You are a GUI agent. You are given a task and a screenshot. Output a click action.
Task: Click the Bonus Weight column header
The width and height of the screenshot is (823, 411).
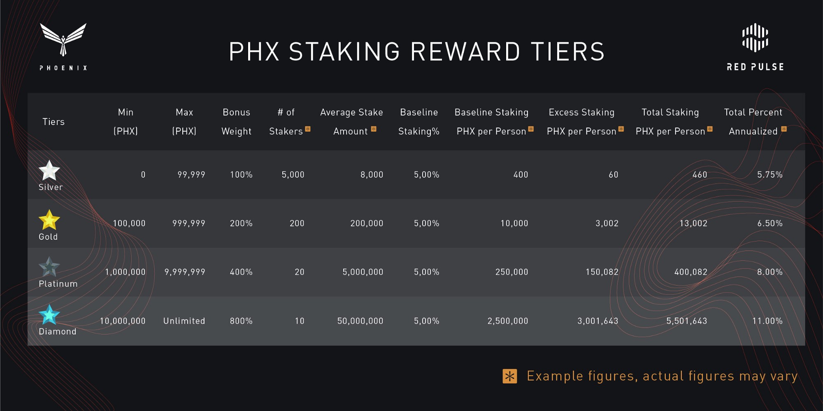pos(236,122)
